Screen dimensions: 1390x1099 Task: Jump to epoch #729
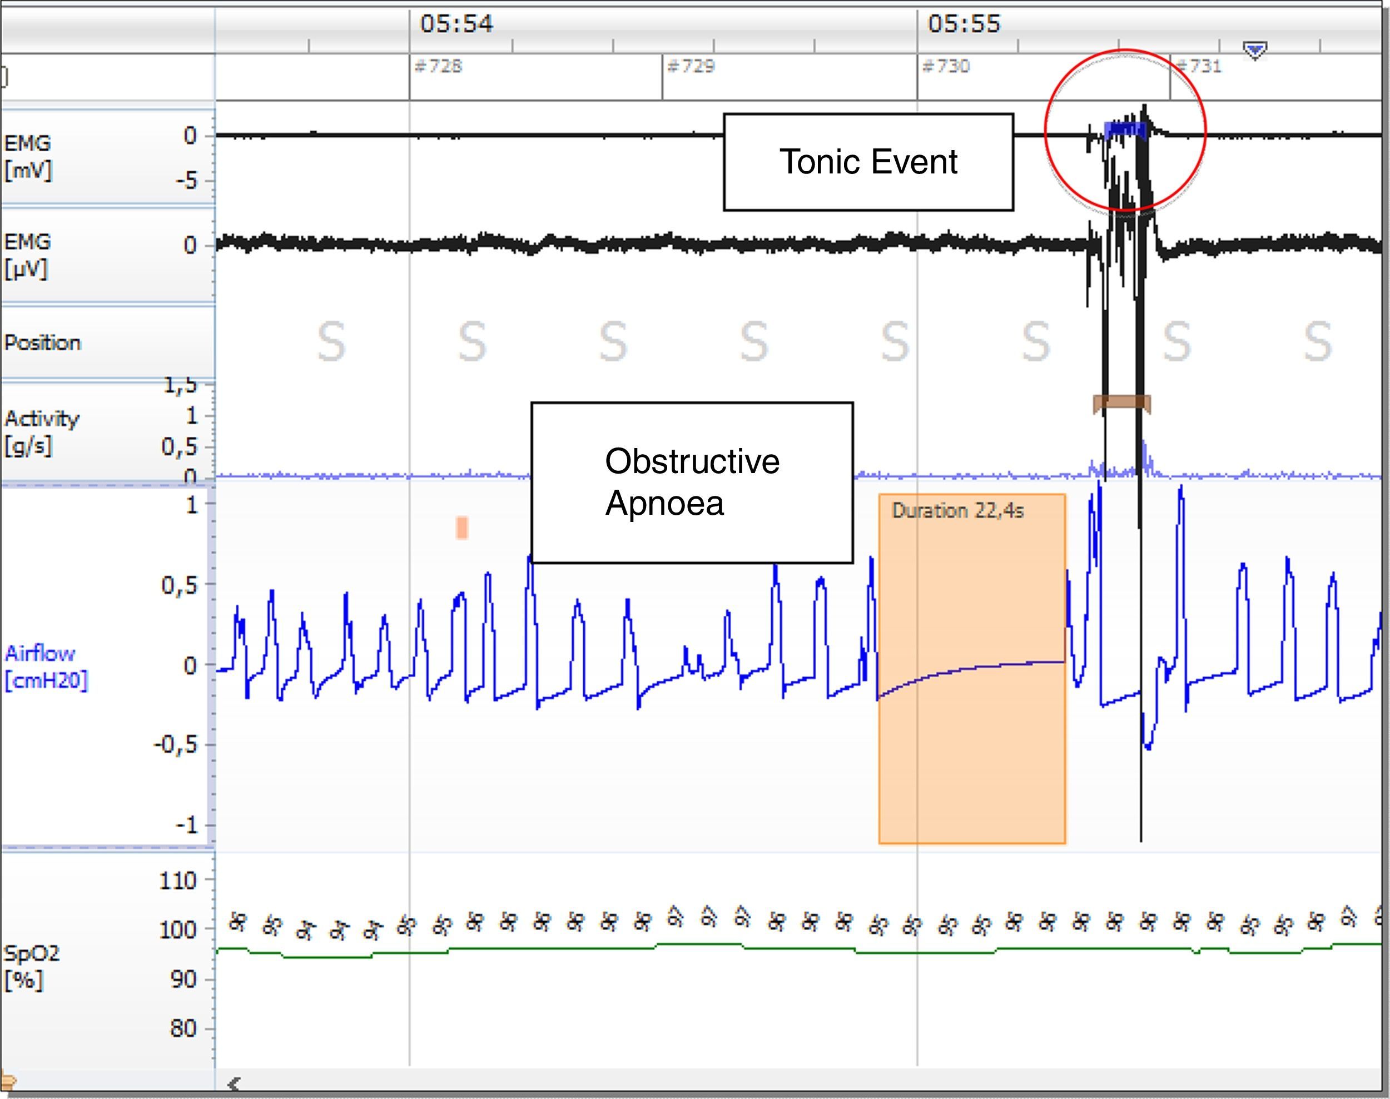point(691,66)
